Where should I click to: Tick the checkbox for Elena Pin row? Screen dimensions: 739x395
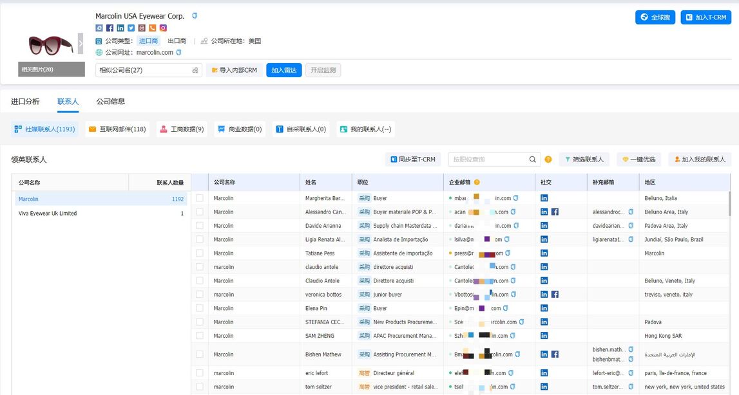[x=200, y=308]
